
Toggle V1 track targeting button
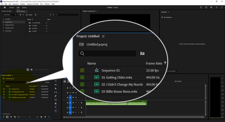coord(70,98)
